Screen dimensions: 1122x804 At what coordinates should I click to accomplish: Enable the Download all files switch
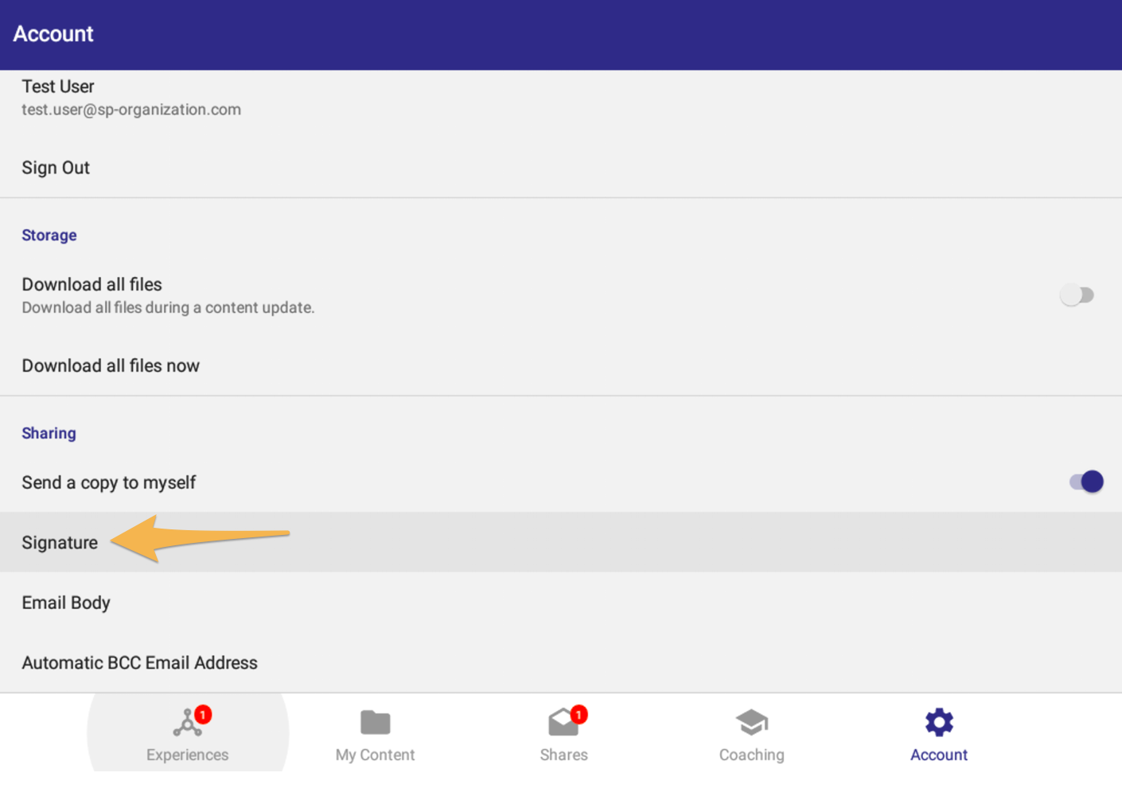click(x=1077, y=295)
